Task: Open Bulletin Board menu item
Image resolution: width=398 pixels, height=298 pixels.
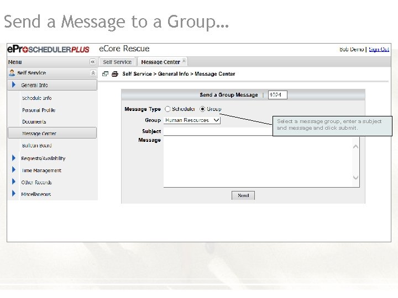Action: pos(37,146)
